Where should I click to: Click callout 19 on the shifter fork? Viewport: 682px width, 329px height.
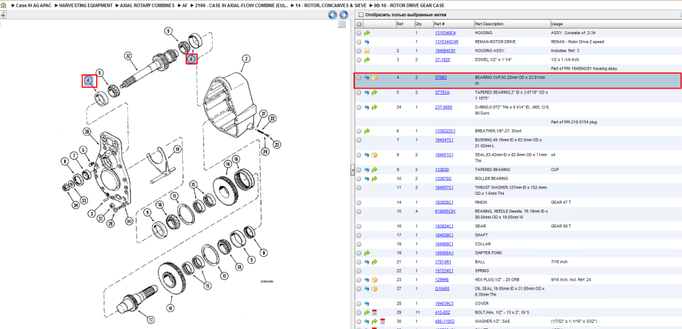pyautogui.click(x=177, y=149)
